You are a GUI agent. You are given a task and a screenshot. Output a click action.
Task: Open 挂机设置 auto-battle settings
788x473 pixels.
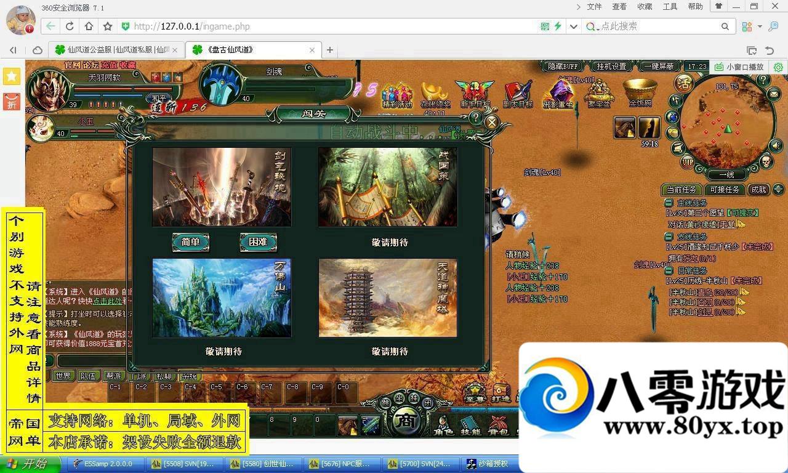coord(611,66)
